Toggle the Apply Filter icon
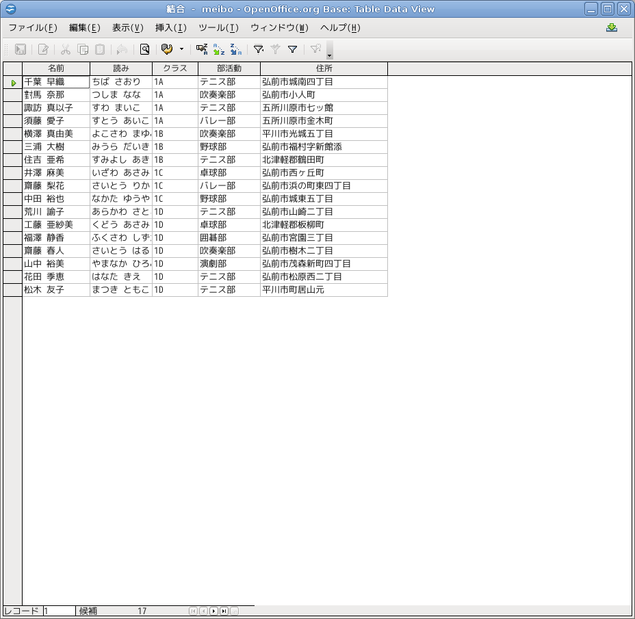Viewport: 635px width, 619px height. (x=275, y=49)
